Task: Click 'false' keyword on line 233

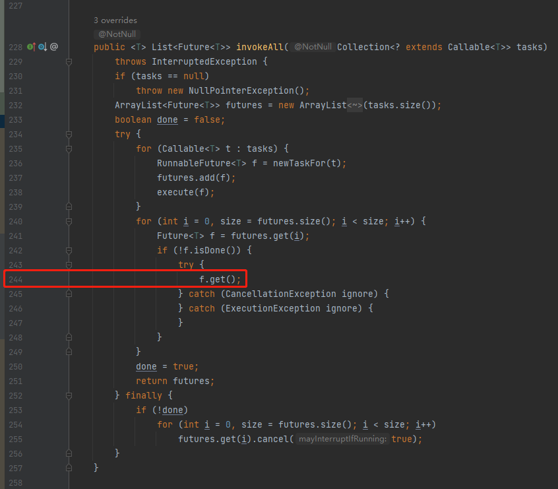Action: coord(207,119)
